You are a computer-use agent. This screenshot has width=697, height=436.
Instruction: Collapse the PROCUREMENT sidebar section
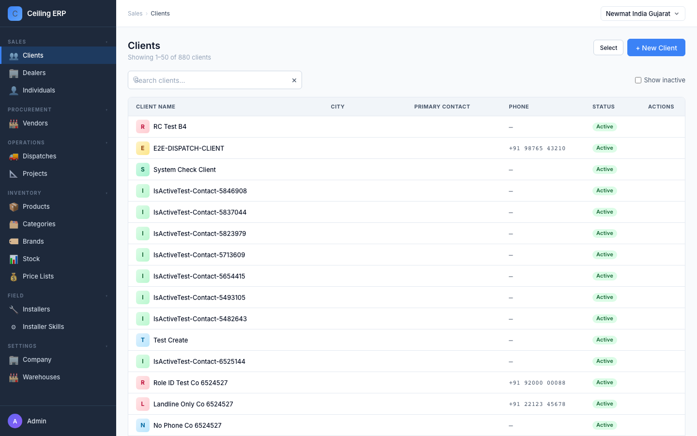pos(58,109)
